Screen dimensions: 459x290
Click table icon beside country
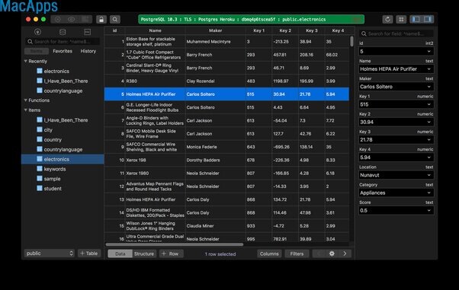click(x=40, y=139)
